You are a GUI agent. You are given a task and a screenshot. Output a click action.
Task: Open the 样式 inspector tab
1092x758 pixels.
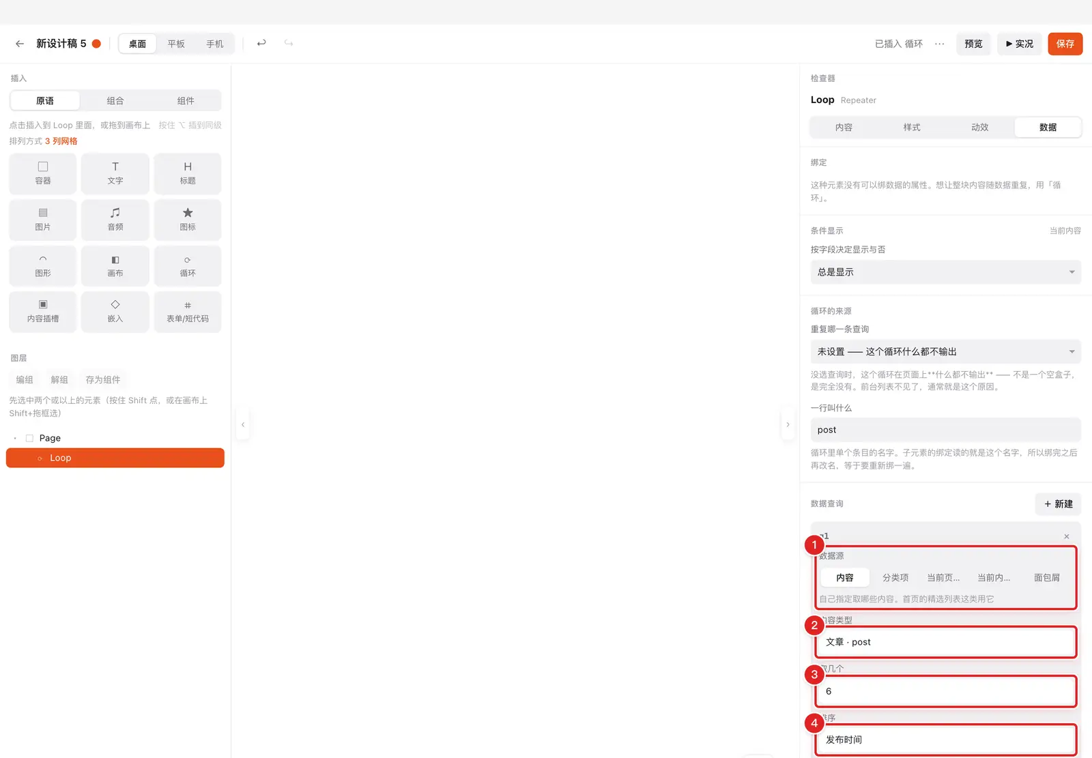[x=912, y=128]
